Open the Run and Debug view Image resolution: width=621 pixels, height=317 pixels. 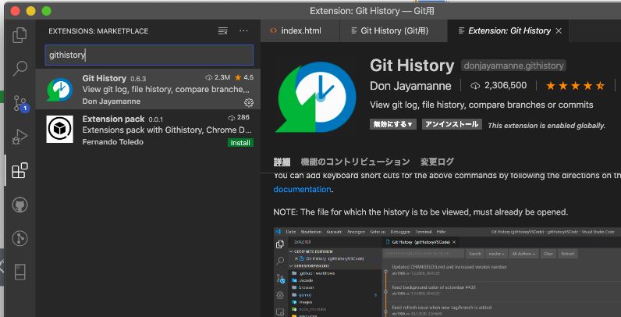(x=20, y=137)
